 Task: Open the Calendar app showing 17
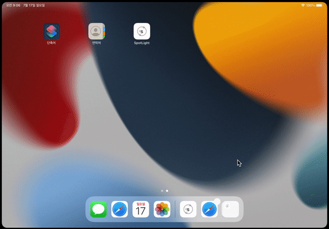[141, 209]
